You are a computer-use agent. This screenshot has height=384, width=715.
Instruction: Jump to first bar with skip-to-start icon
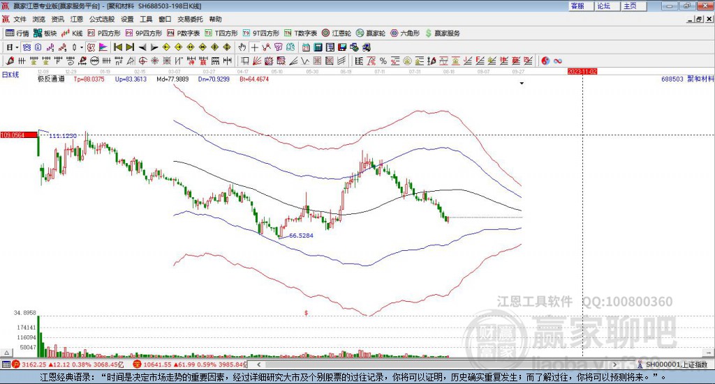[117, 47]
